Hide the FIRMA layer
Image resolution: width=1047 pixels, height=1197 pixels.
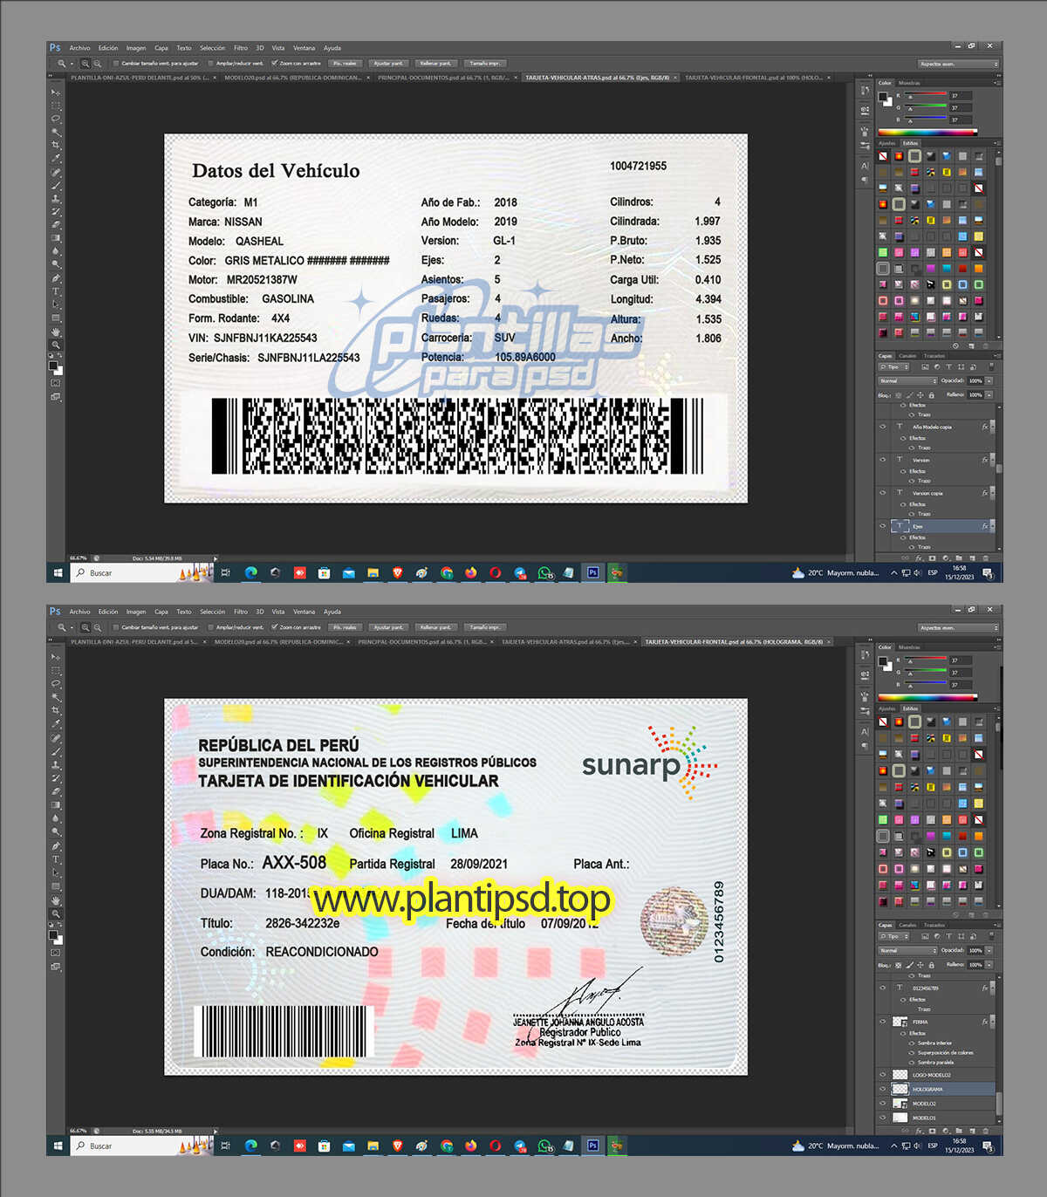(882, 1022)
